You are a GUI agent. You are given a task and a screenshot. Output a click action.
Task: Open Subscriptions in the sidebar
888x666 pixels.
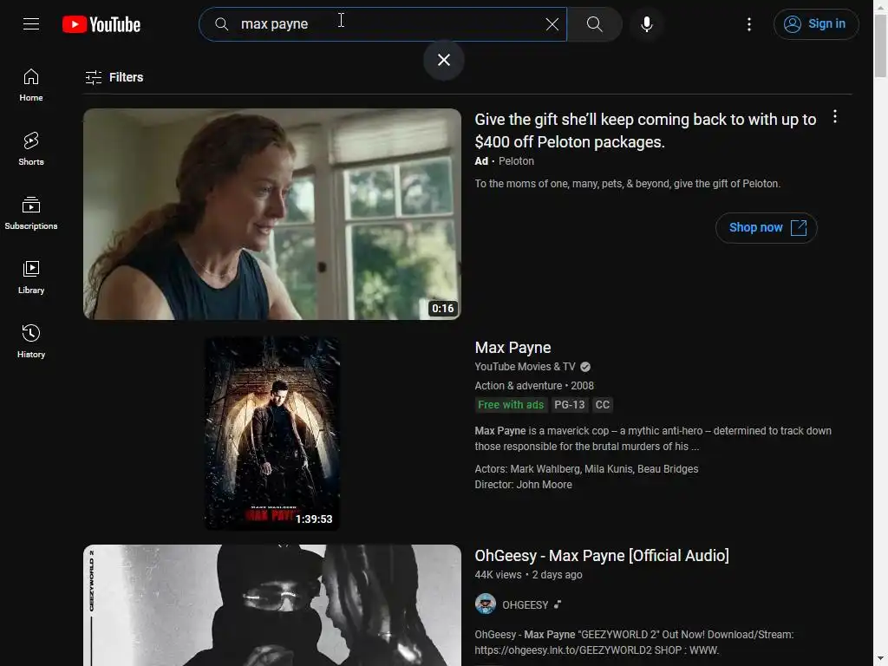[x=31, y=213]
